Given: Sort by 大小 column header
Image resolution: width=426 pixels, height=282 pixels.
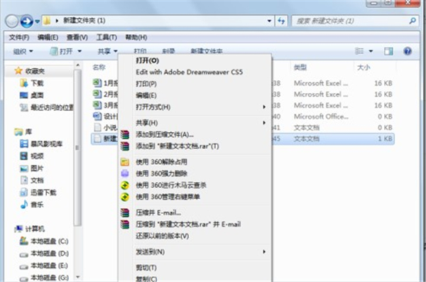Looking at the screenshot, I should (364, 67).
